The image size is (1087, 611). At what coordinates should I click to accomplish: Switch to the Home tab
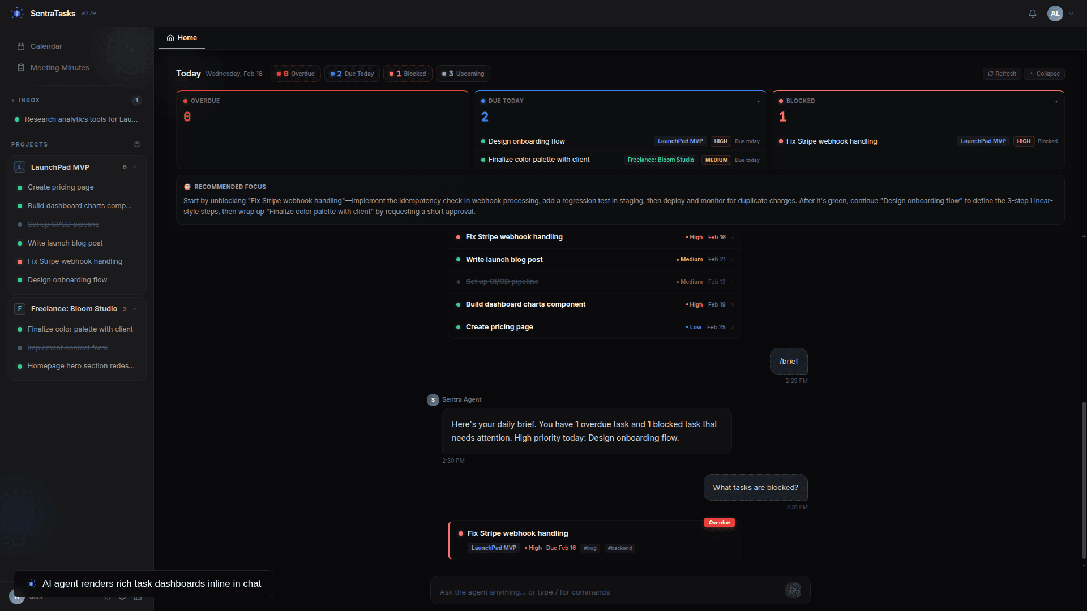click(x=182, y=38)
